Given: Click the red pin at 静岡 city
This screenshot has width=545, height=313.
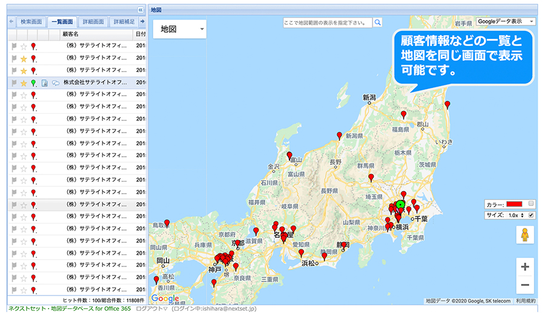Looking at the screenshot, I should tap(344, 245).
